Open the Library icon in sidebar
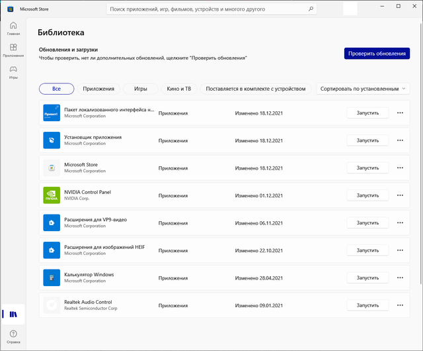The height and width of the screenshot is (351, 423). (x=13, y=314)
